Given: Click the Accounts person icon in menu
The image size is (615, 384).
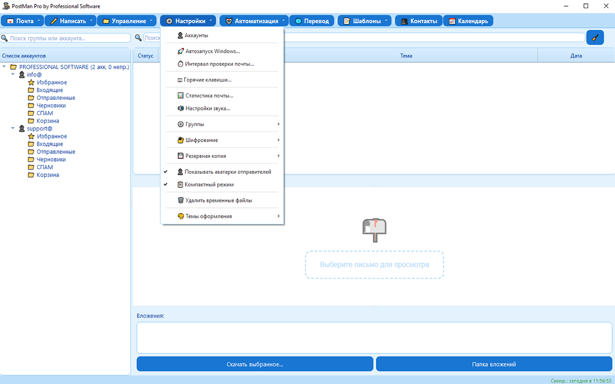Looking at the screenshot, I should 180,36.
